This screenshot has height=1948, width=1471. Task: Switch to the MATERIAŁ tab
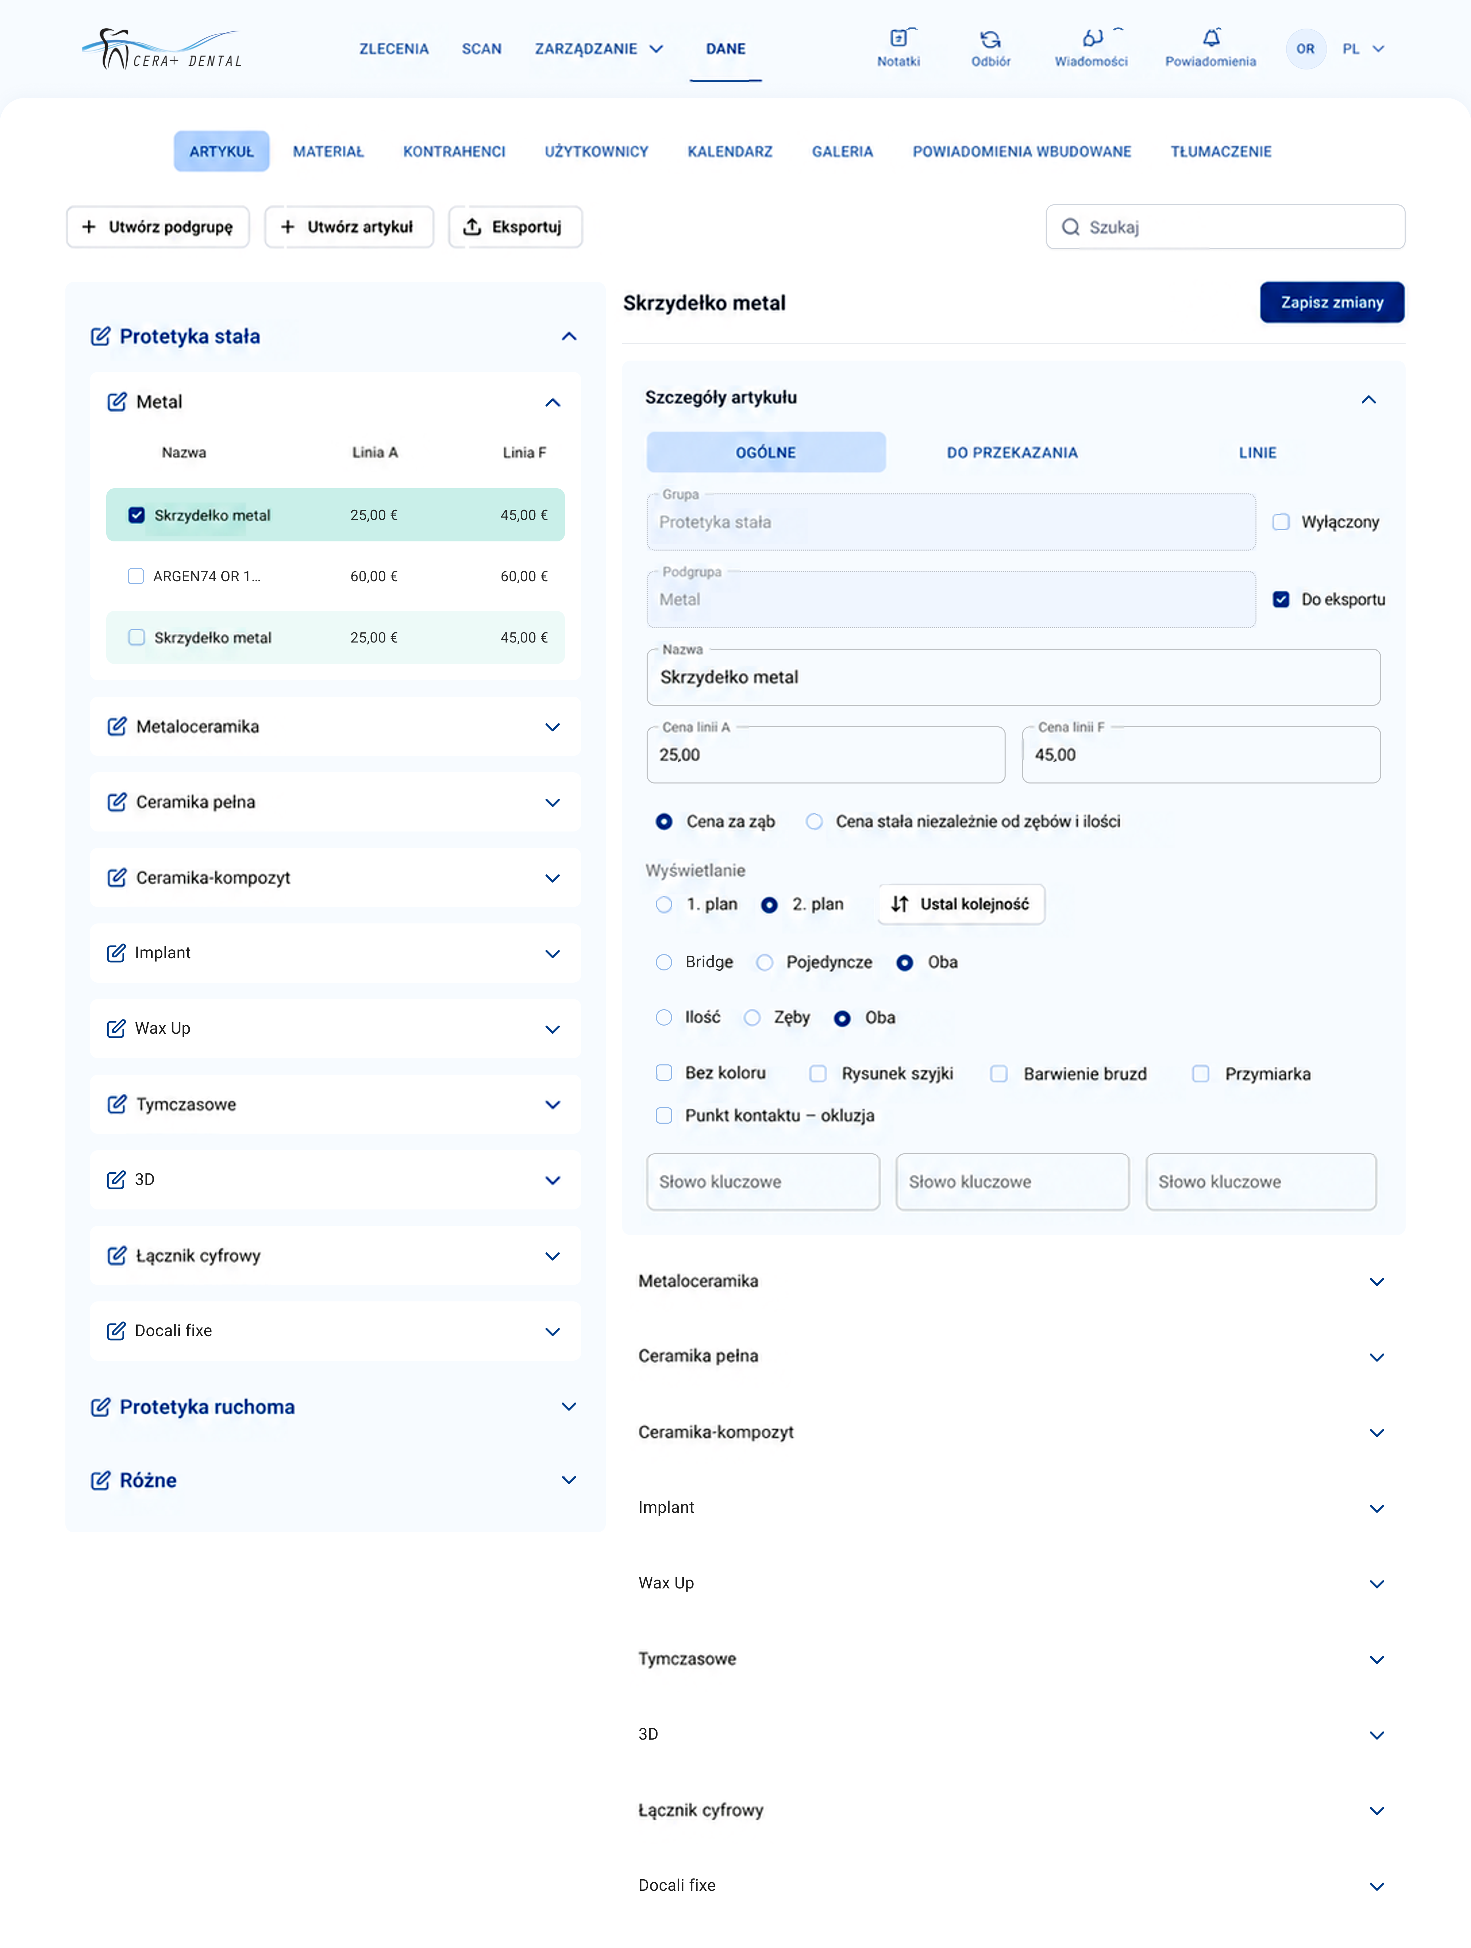tap(329, 152)
